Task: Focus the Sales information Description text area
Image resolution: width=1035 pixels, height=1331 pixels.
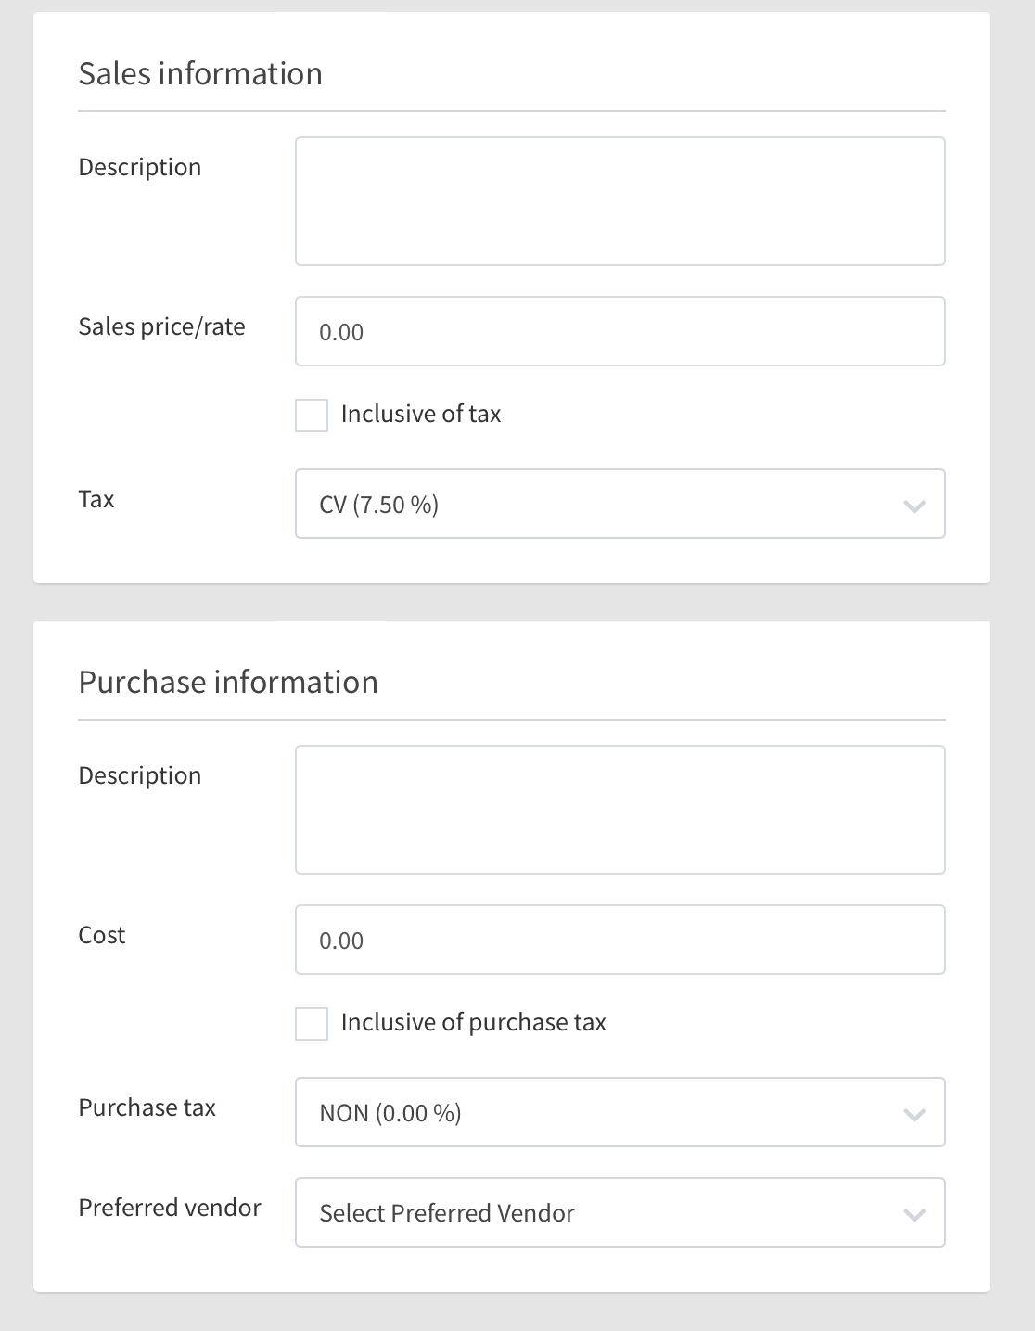Action: point(620,201)
